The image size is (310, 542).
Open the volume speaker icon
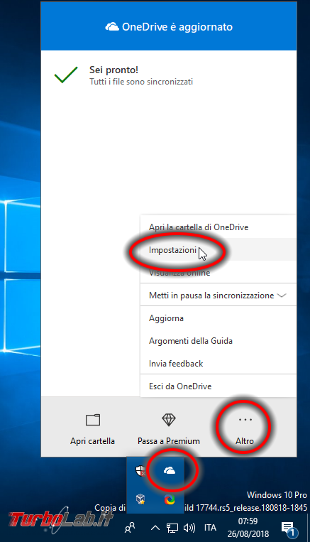click(189, 528)
